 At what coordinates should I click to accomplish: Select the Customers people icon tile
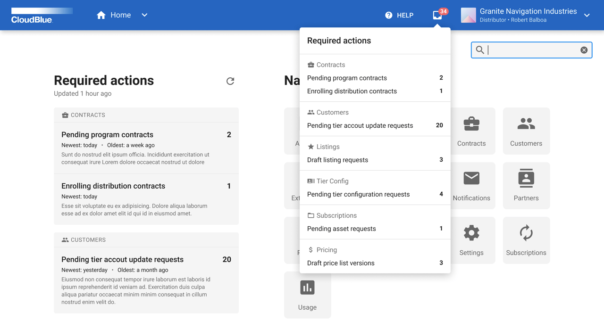[x=526, y=123]
